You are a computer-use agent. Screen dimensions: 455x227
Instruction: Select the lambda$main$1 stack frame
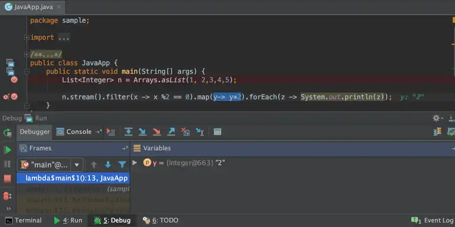click(73, 178)
